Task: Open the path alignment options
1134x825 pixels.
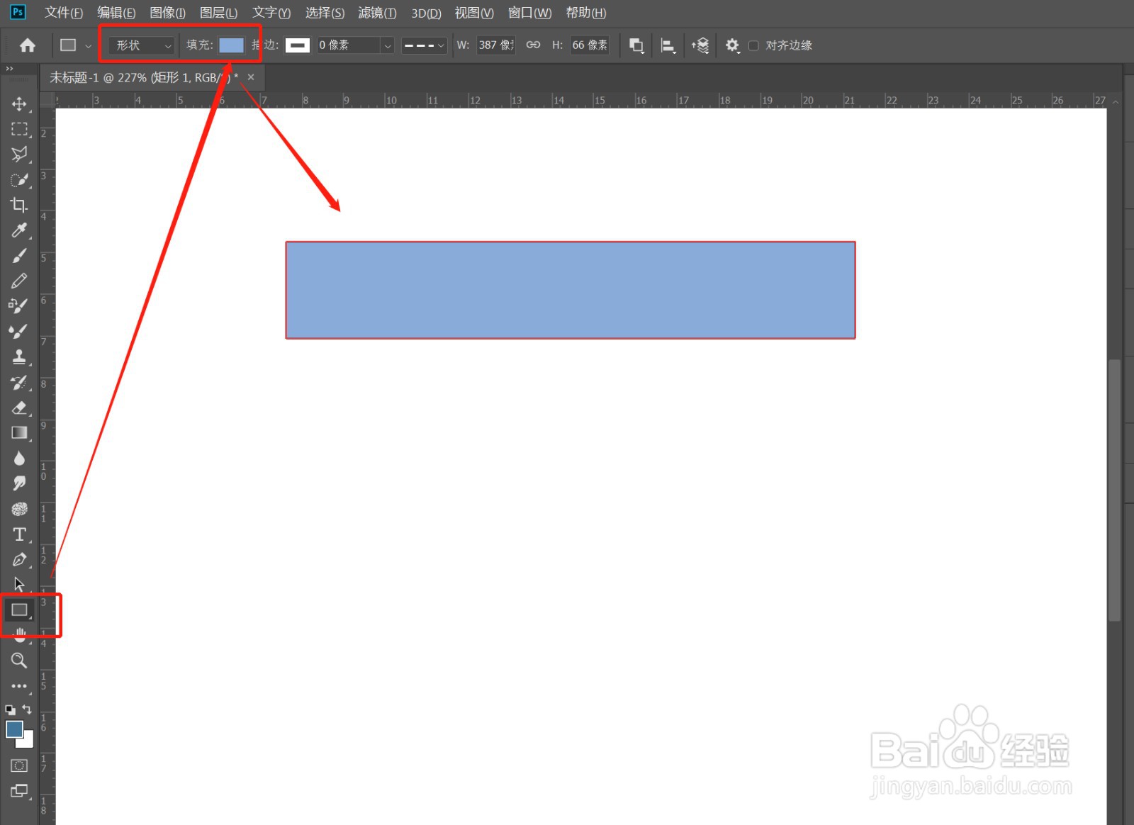Action: (668, 45)
